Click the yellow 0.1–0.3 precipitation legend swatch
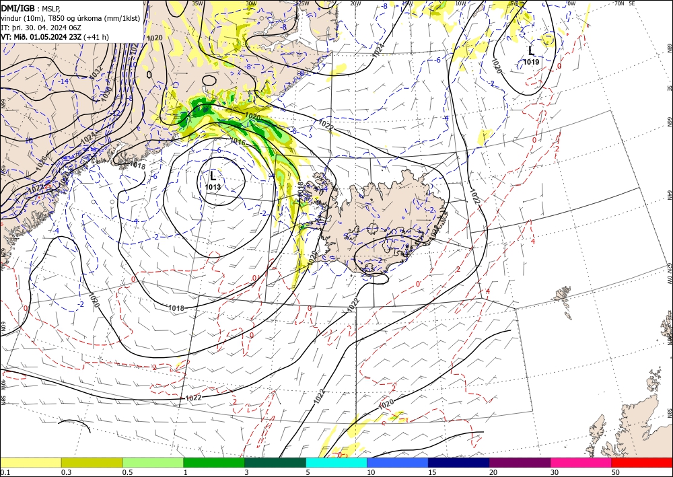The width and height of the screenshot is (673, 477). point(30,462)
